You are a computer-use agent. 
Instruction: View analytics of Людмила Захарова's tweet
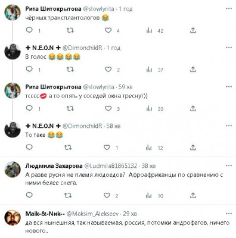pos(148,196)
